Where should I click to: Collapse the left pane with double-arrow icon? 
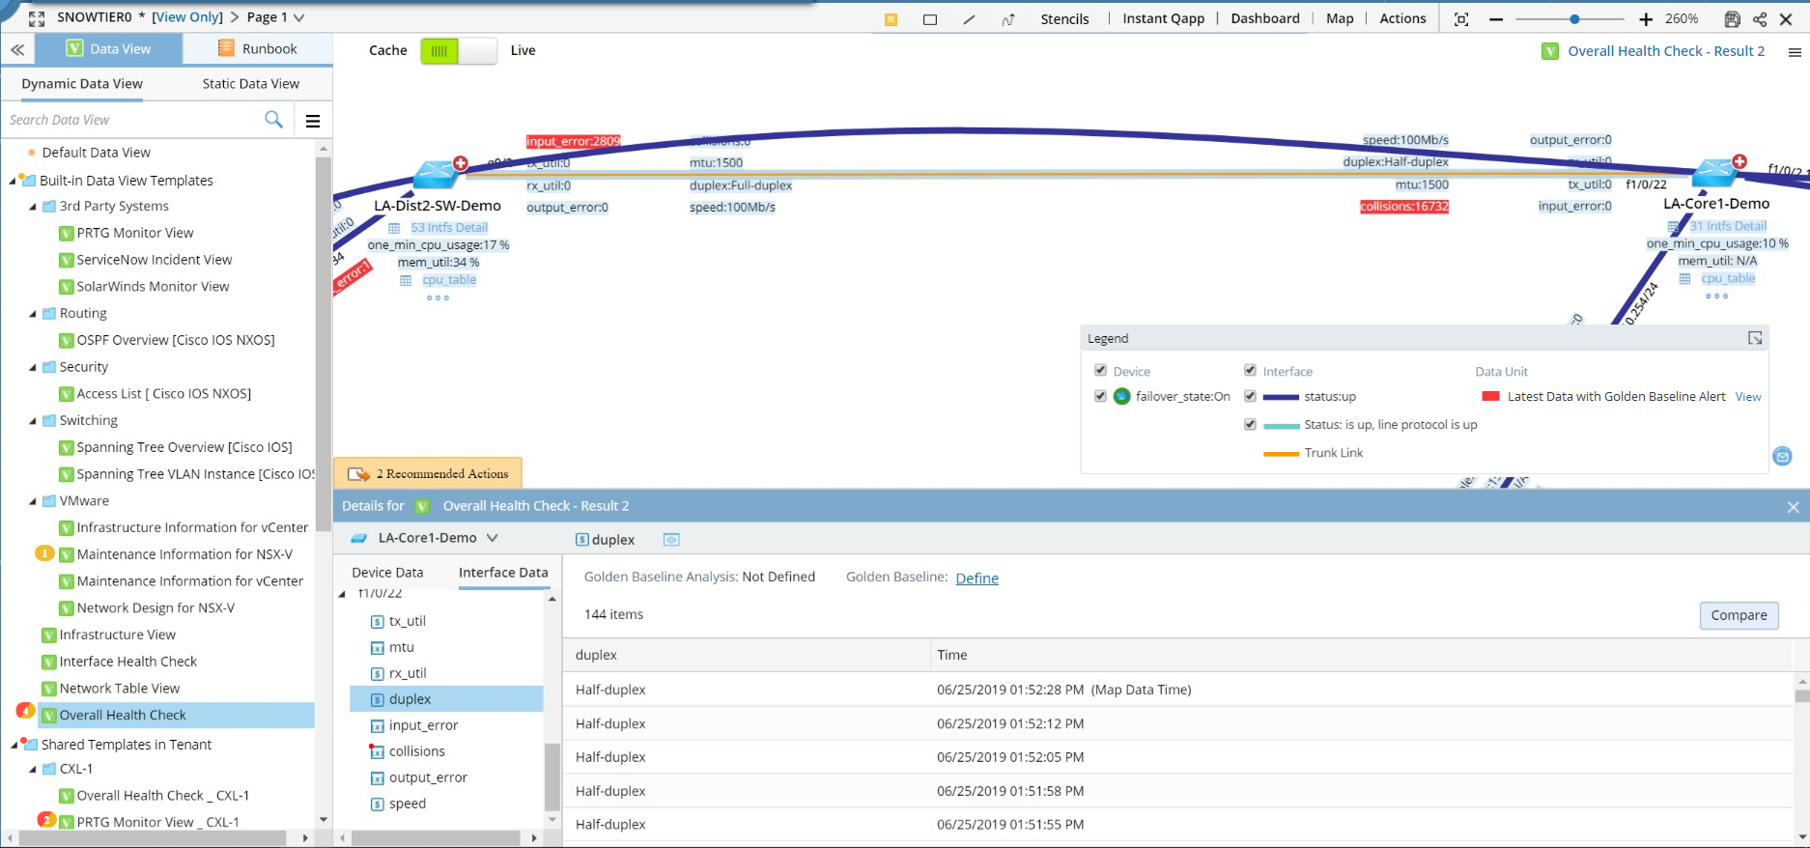[17, 49]
